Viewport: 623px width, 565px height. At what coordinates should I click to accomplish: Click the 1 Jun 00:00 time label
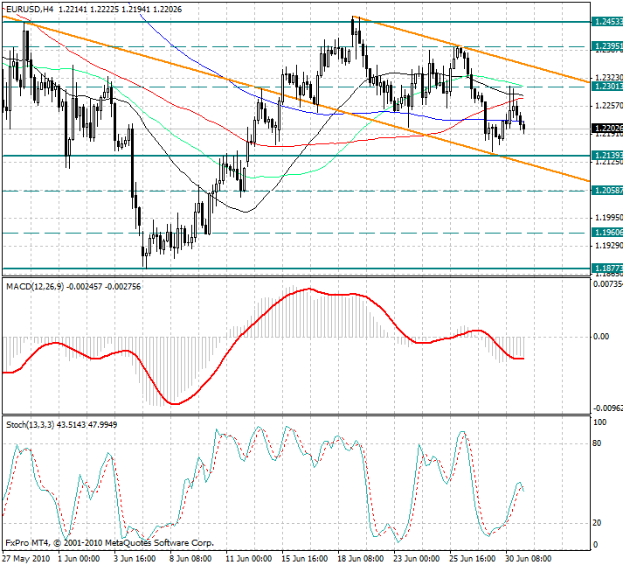click(79, 559)
